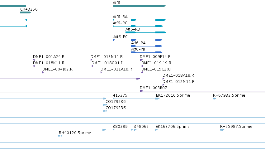Screen dimensions: 265x150
Task: Select the Atf6-PB protein feature label
Action: [x=138, y=49]
